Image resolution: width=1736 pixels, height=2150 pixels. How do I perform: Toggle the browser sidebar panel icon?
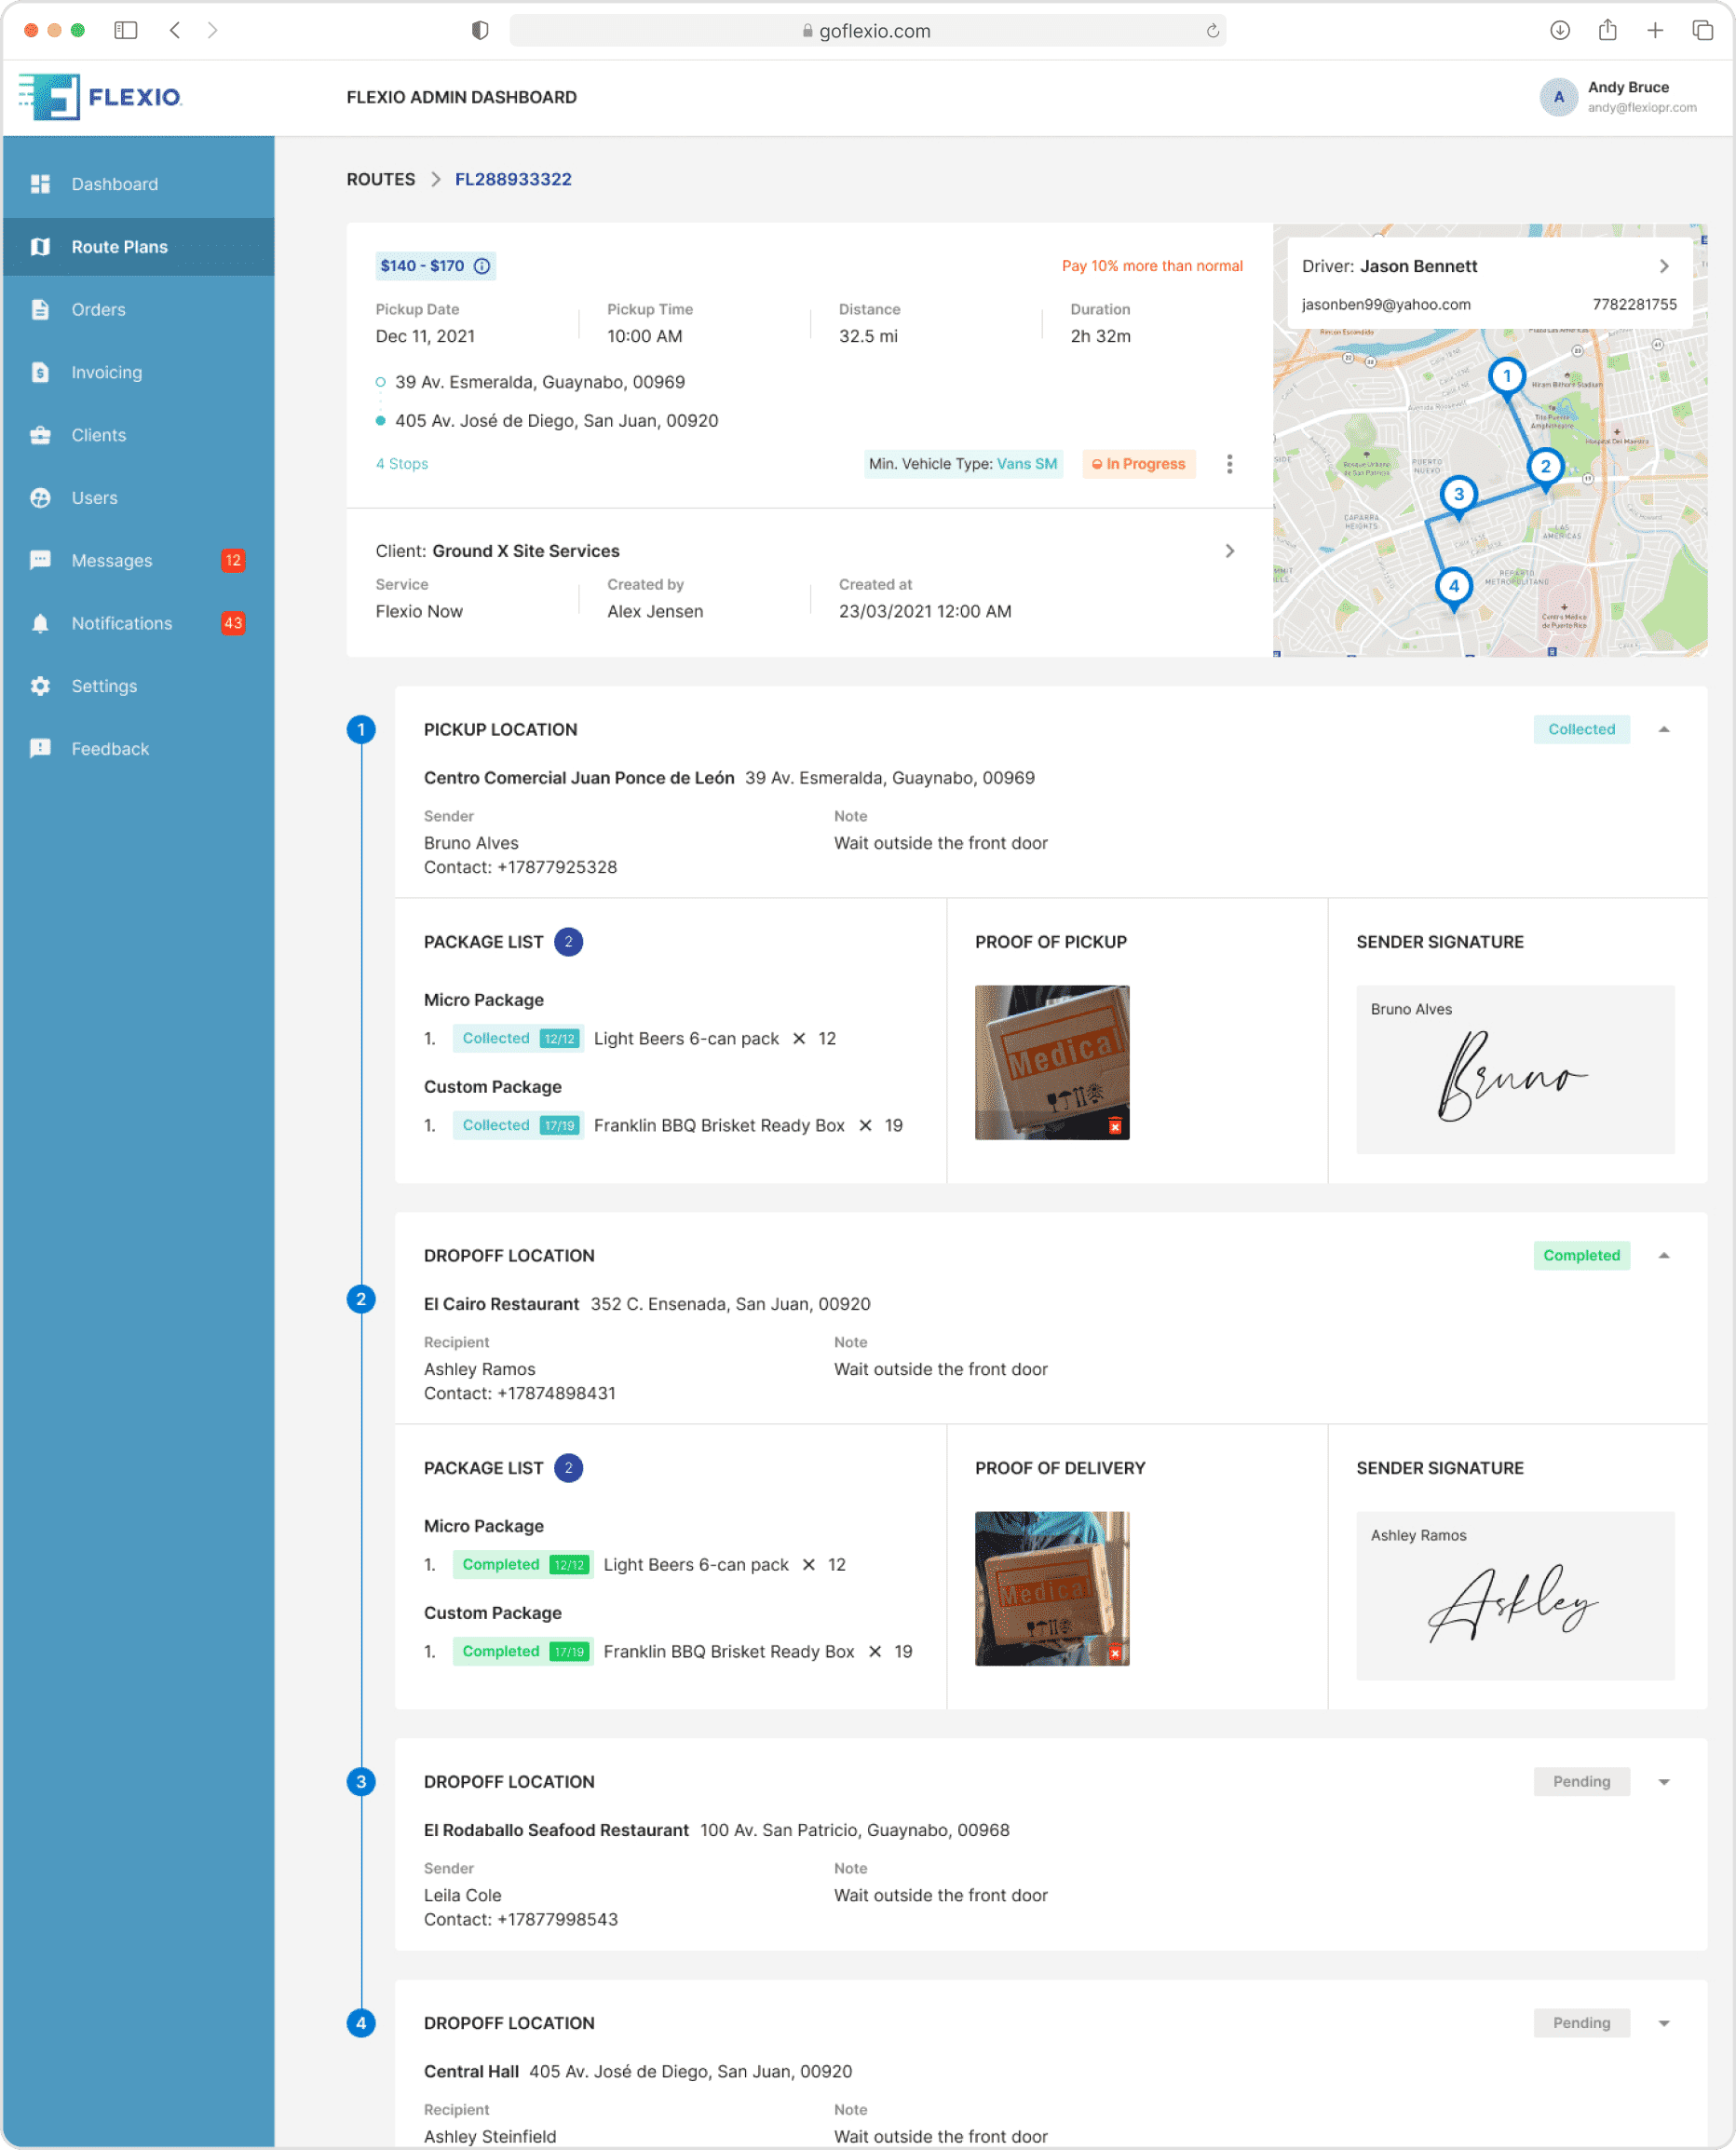[x=126, y=30]
